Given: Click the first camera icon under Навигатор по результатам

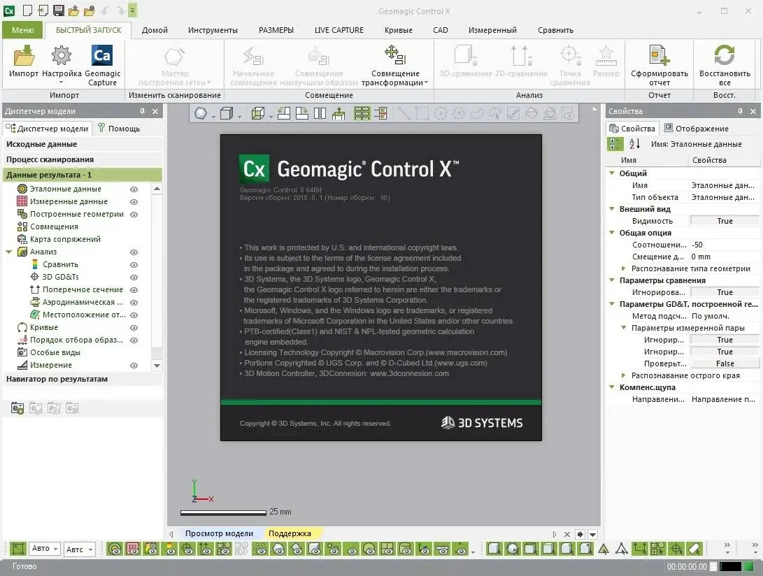Looking at the screenshot, I should [x=17, y=408].
